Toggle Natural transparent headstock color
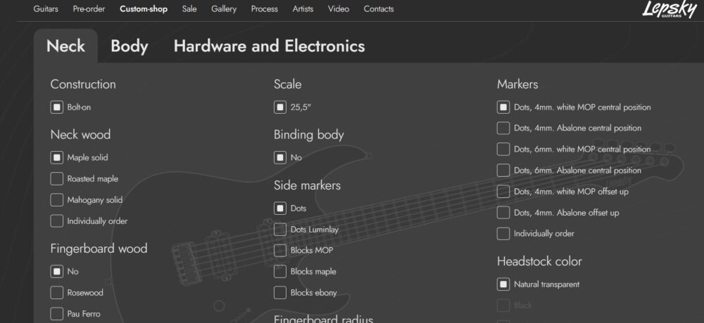704x323 pixels. point(503,284)
